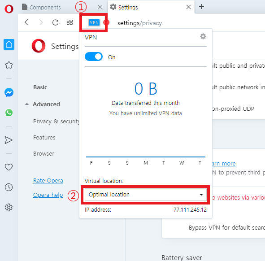
Task: Open VPN settings gear in popup
Action: point(203,36)
